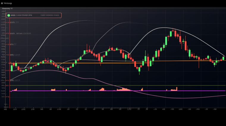This screenshot has height=126, width=226.
Task: Select the tab label below the title bar
Action: (x=7, y=9)
